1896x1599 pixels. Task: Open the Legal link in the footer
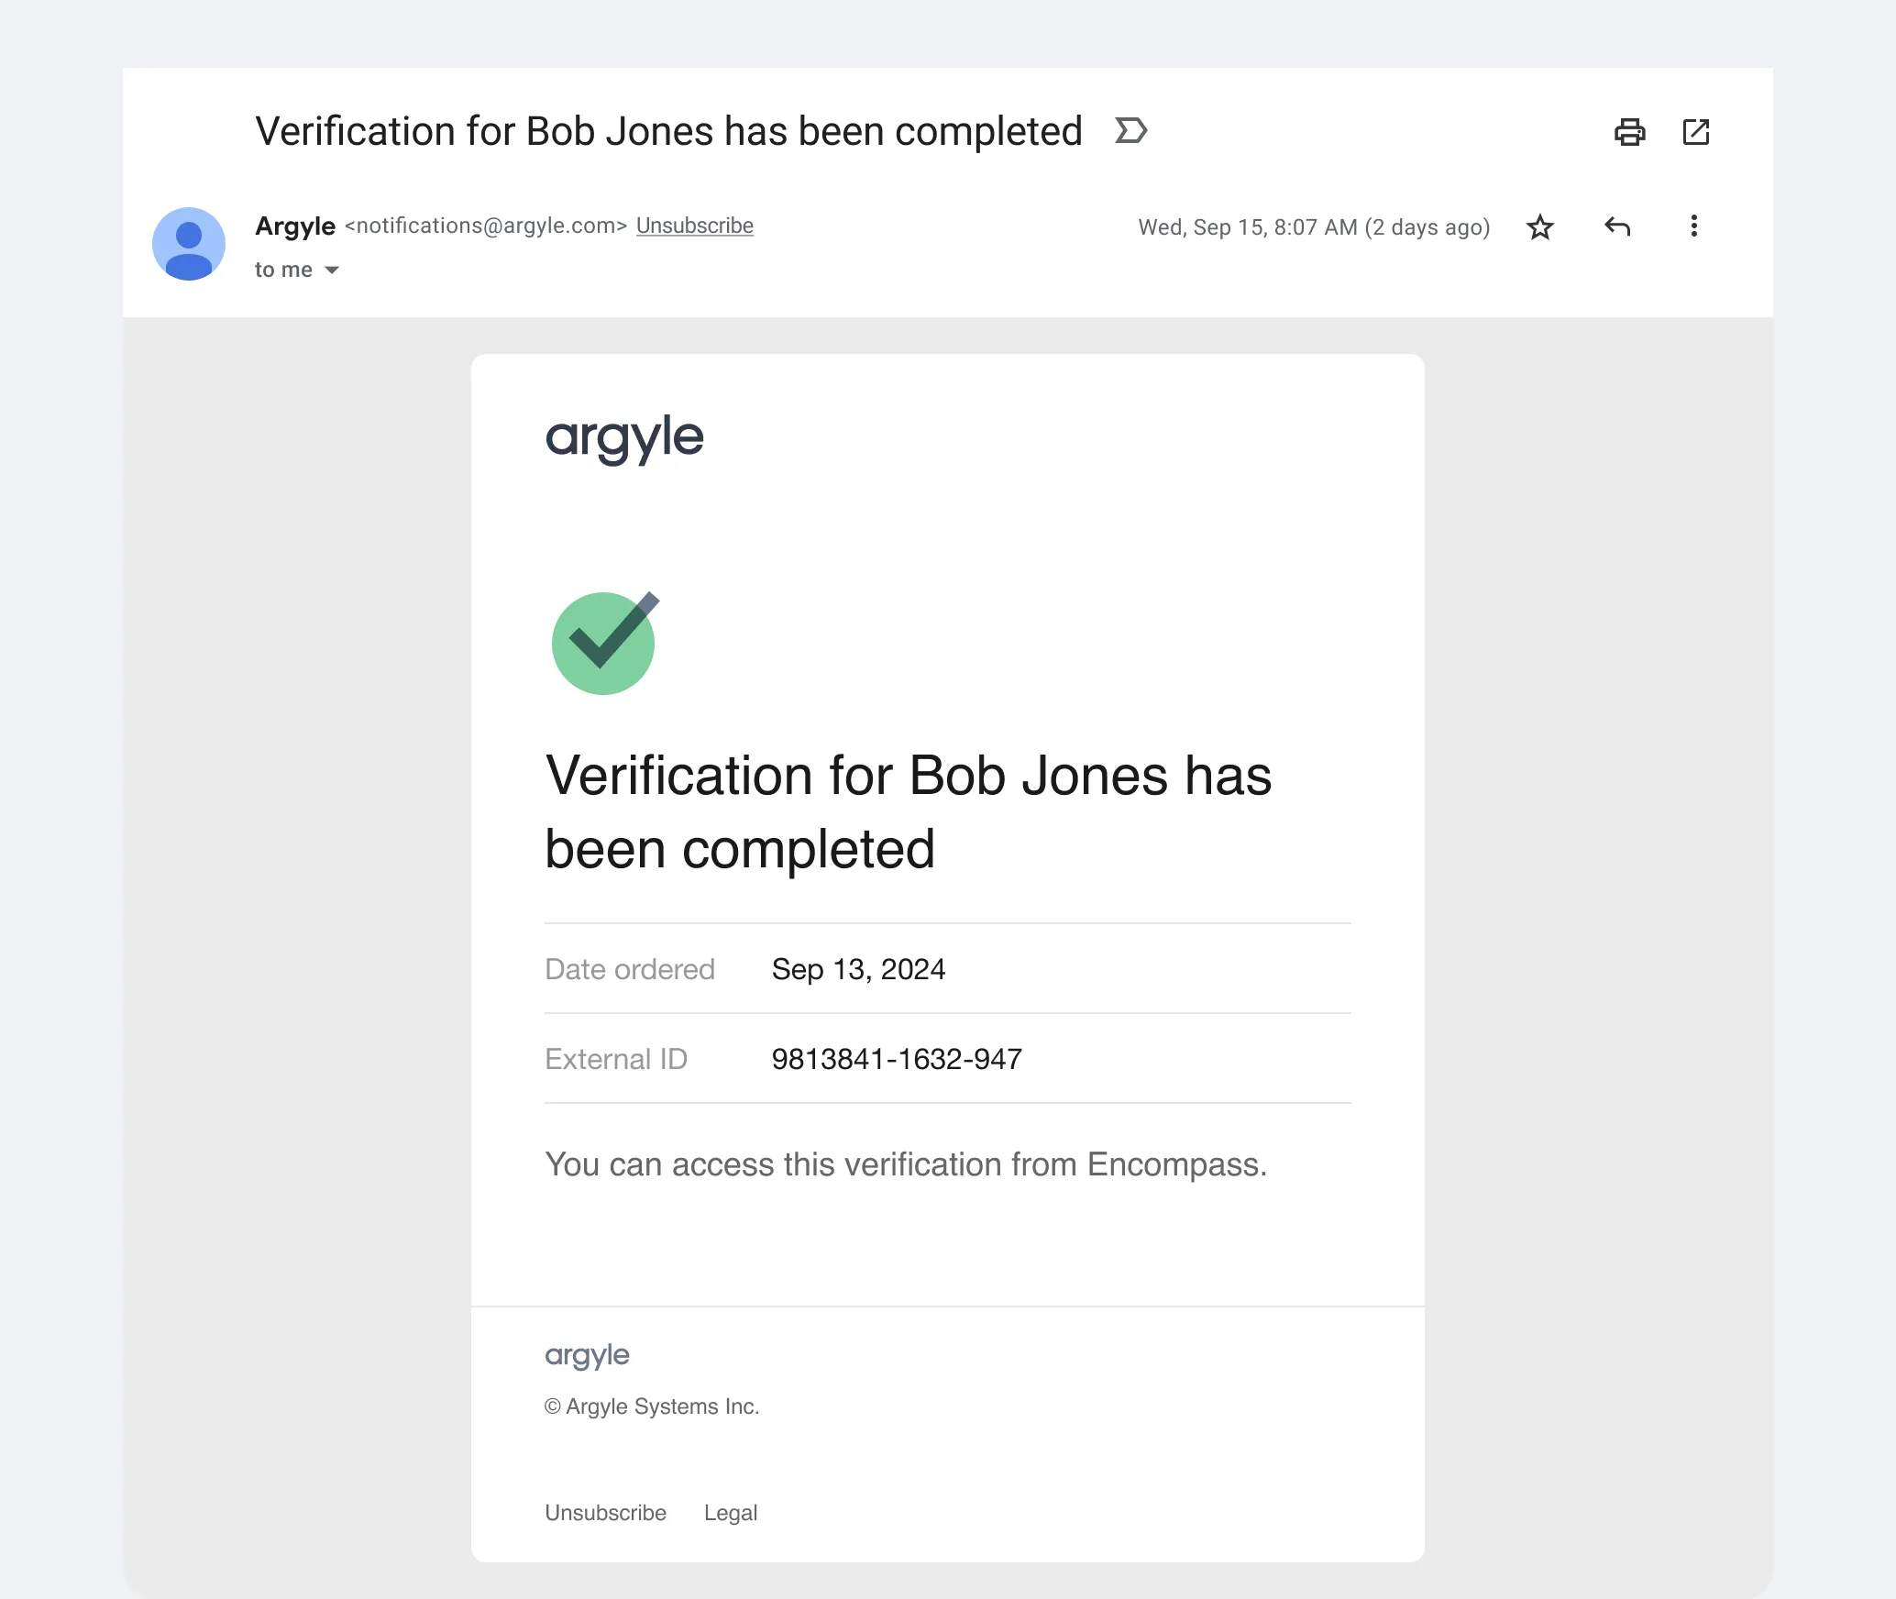tap(730, 1513)
